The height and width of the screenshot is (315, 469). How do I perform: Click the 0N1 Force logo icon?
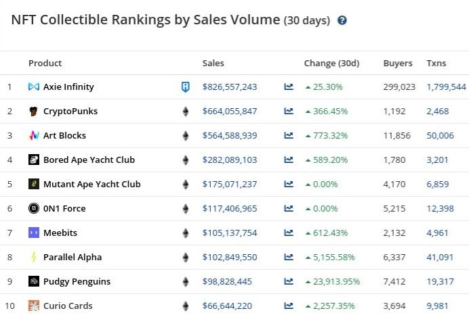[x=34, y=209]
